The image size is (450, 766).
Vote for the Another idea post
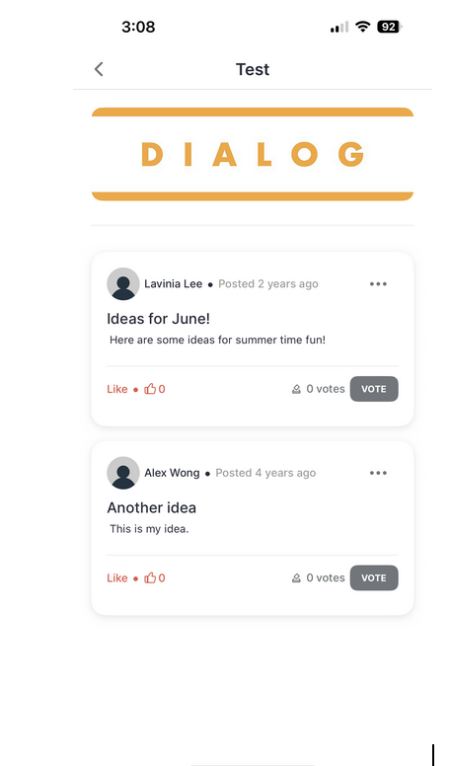coord(374,577)
